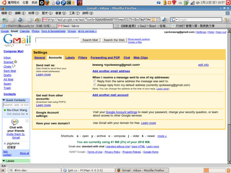Click the Search the Web button

pos(114,40)
